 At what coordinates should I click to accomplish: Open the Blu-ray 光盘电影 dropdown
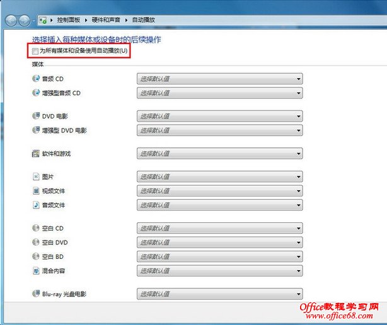[220, 294]
